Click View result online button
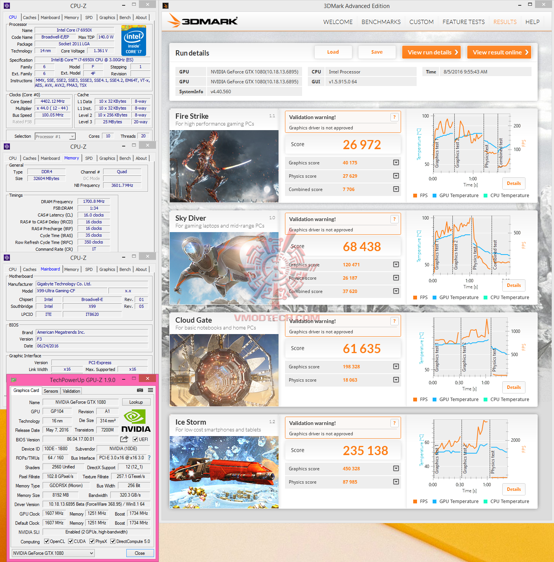Image resolution: width=554 pixels, height=562 pixels. click(499, 53)
